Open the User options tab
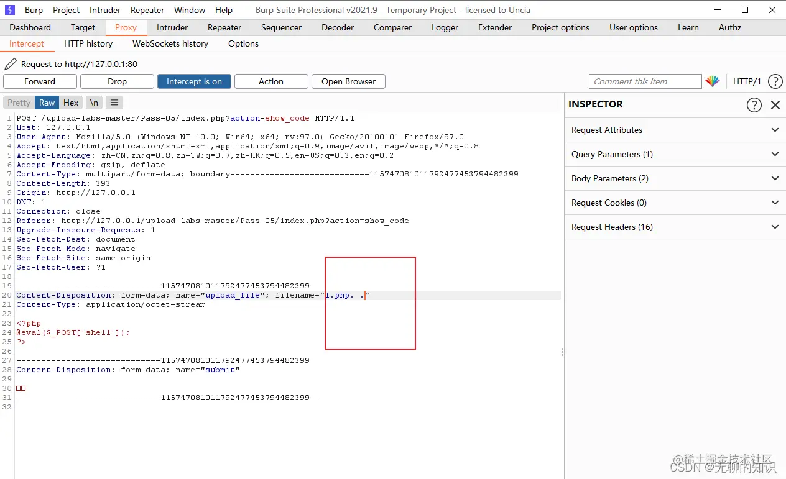Viewport: 786px width, 479px height. [634, 27]
